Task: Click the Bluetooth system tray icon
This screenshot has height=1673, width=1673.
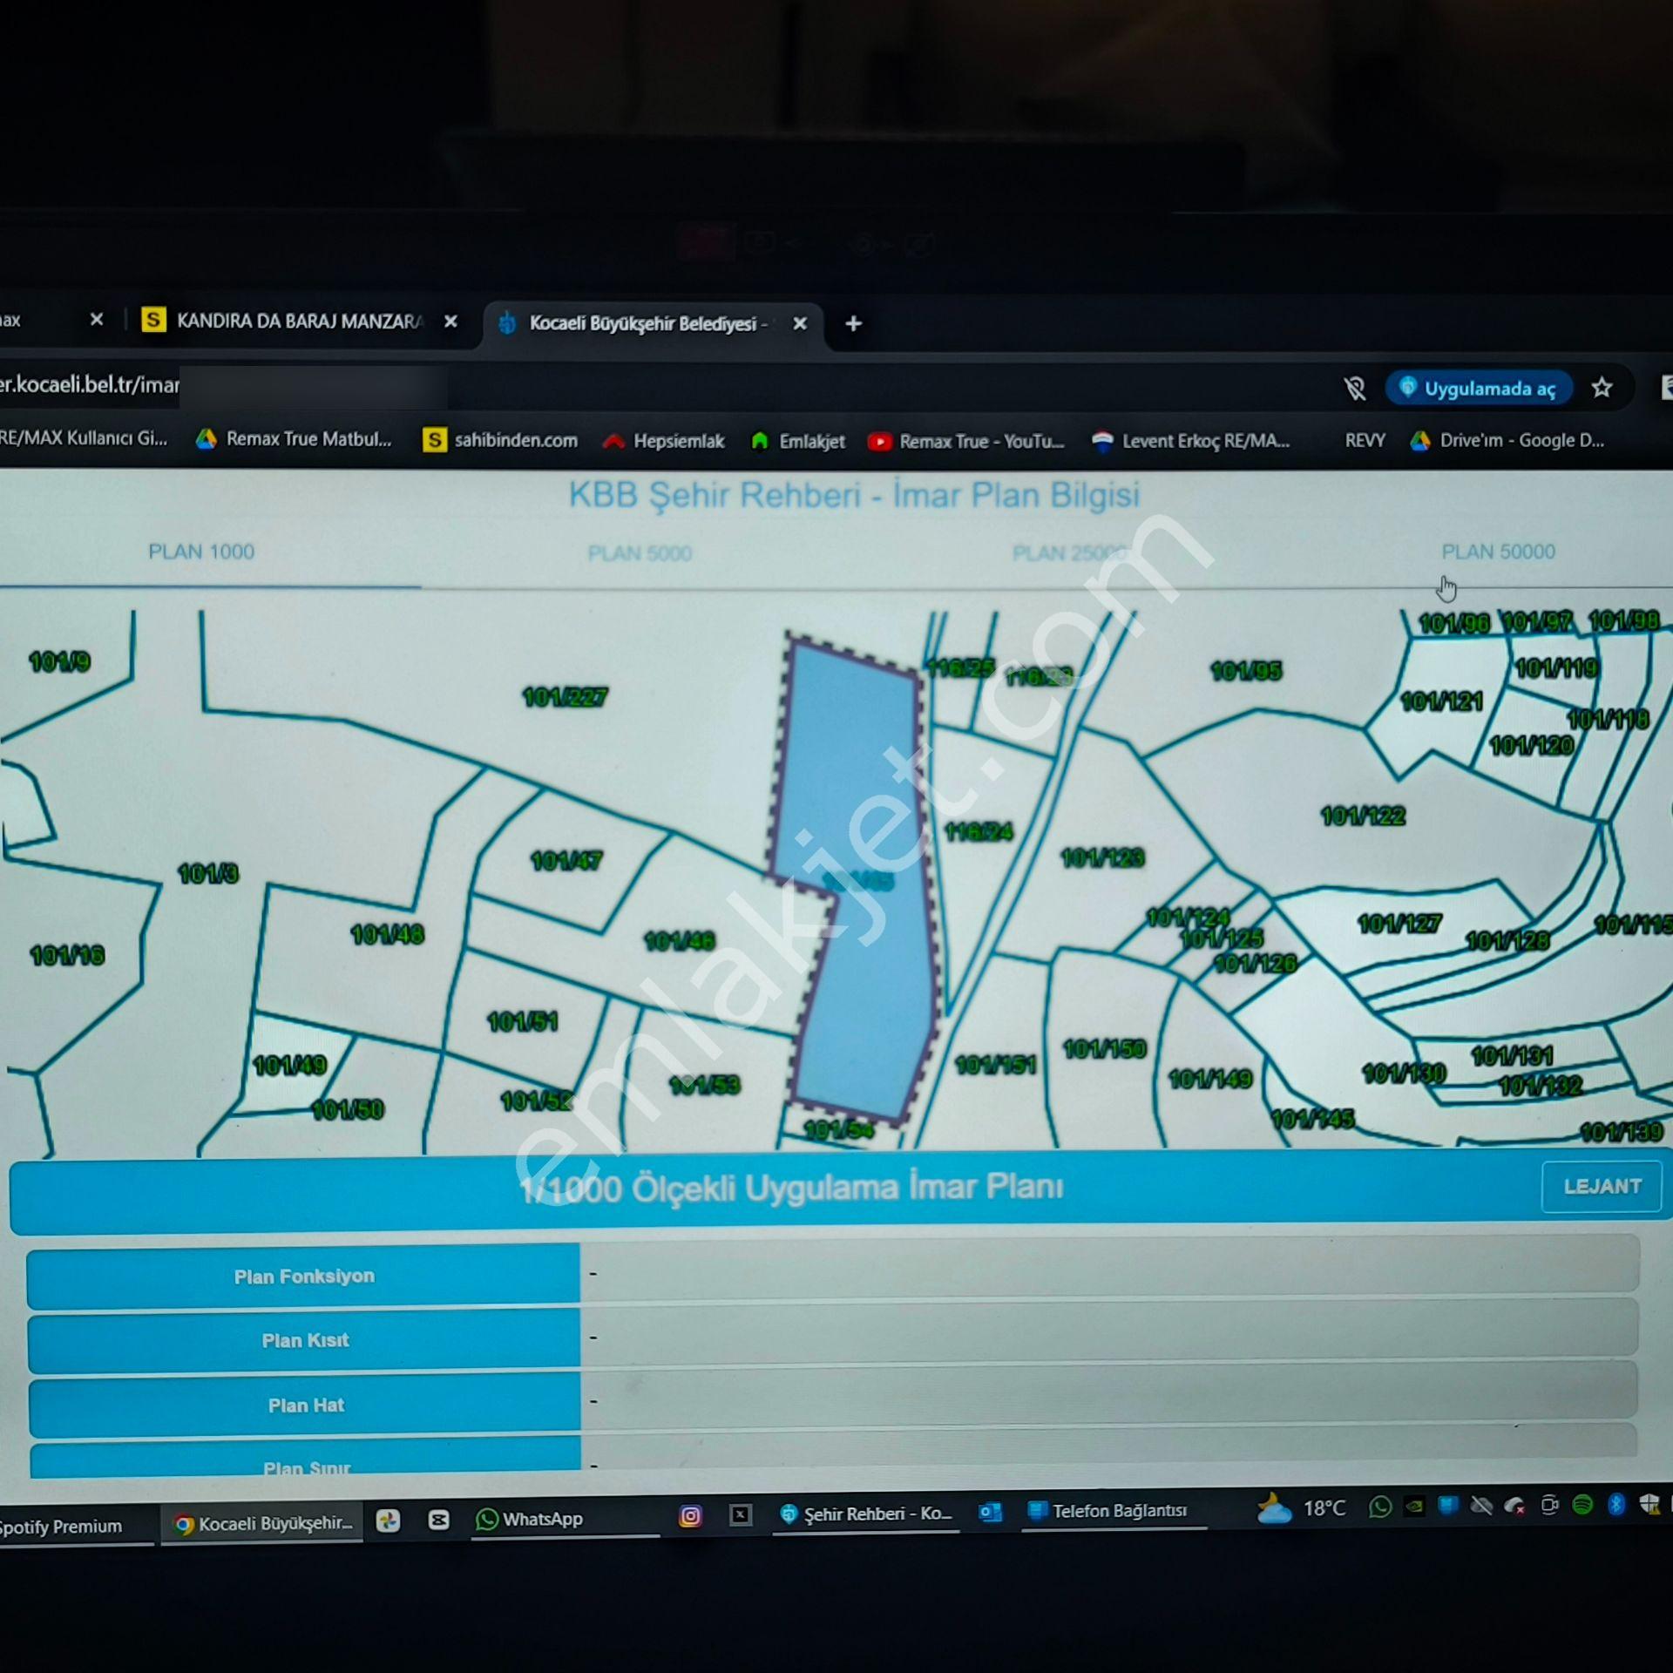Action: [1616, 1505]
